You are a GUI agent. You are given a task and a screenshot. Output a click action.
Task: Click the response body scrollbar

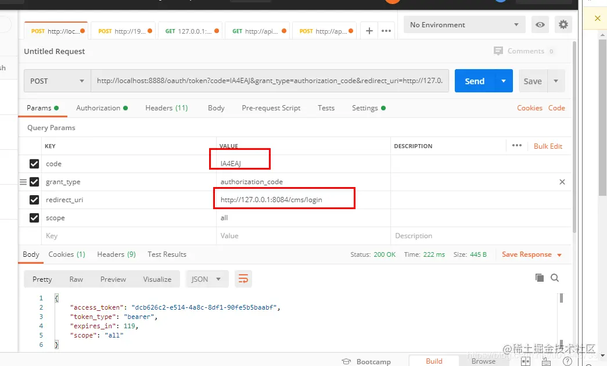coord(561,298)
